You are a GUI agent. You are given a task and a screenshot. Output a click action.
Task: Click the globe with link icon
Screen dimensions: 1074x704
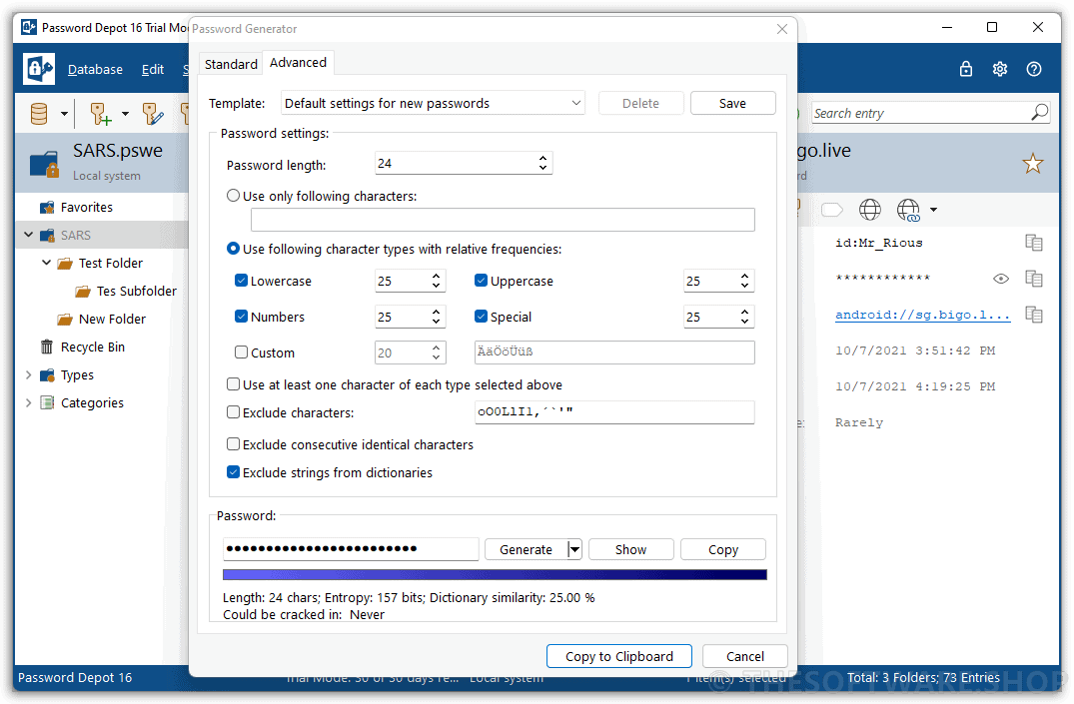908,210
